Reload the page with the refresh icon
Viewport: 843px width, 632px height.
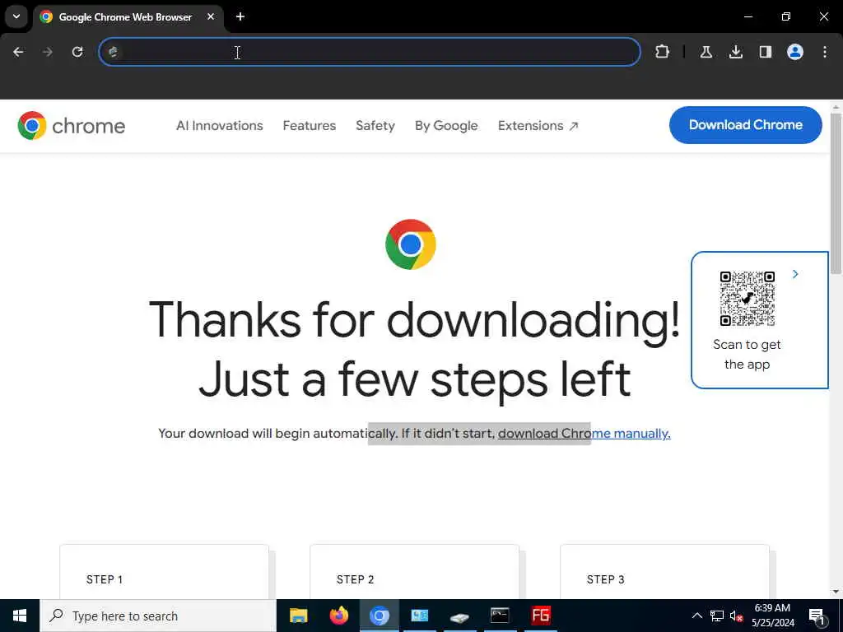pyautogui.click(x=77, y=52)
